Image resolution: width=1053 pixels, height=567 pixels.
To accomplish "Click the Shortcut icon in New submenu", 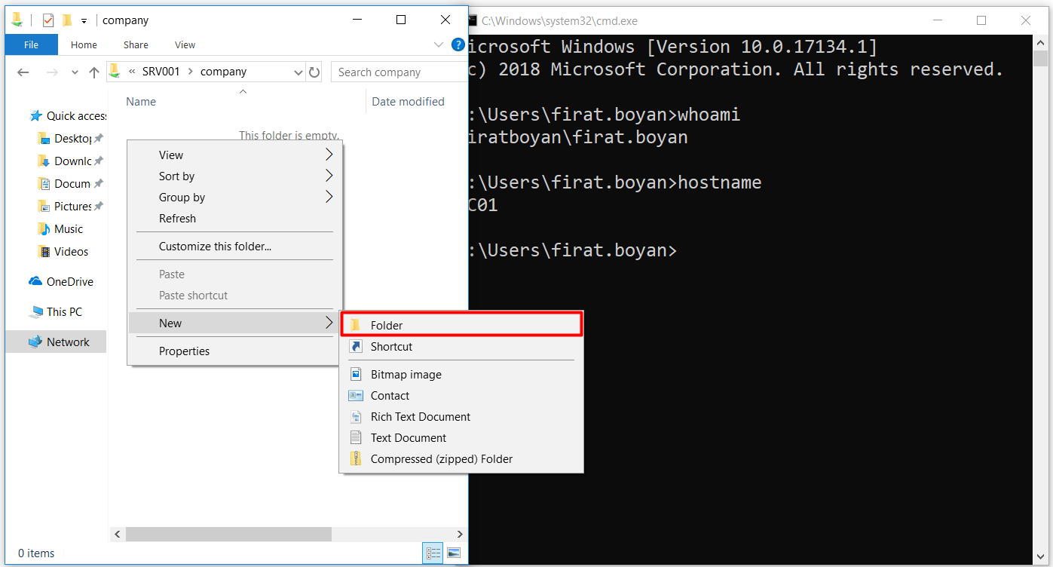I will 356,347.
